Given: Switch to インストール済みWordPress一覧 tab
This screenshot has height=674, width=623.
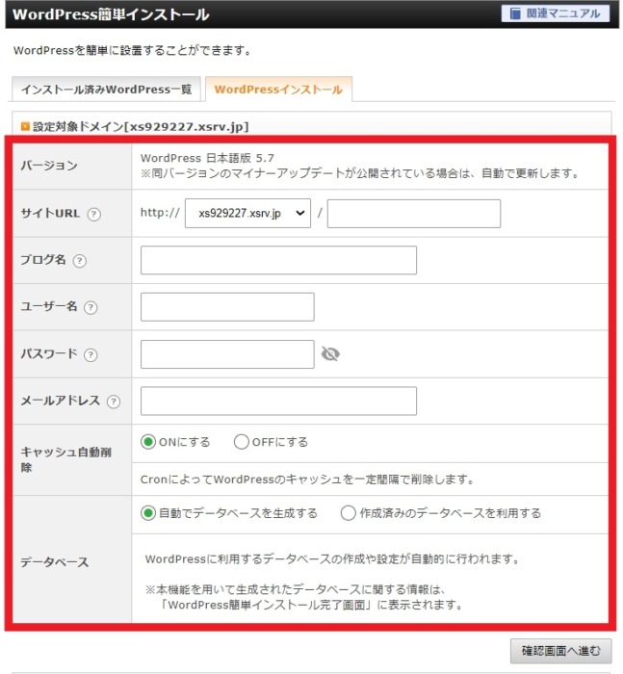Looking at the screenshot, I should click(x=106, y=90).
